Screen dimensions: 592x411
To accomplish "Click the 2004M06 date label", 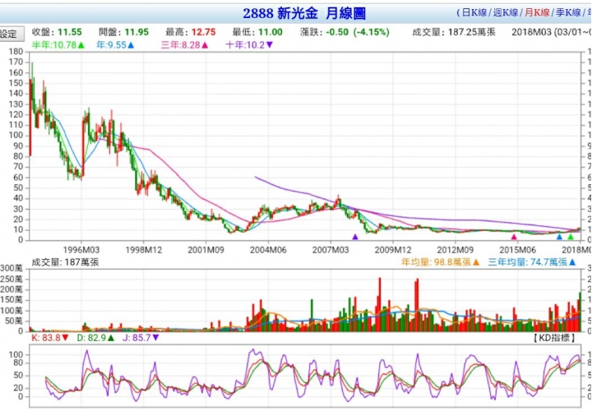I will tap(268, 250).
